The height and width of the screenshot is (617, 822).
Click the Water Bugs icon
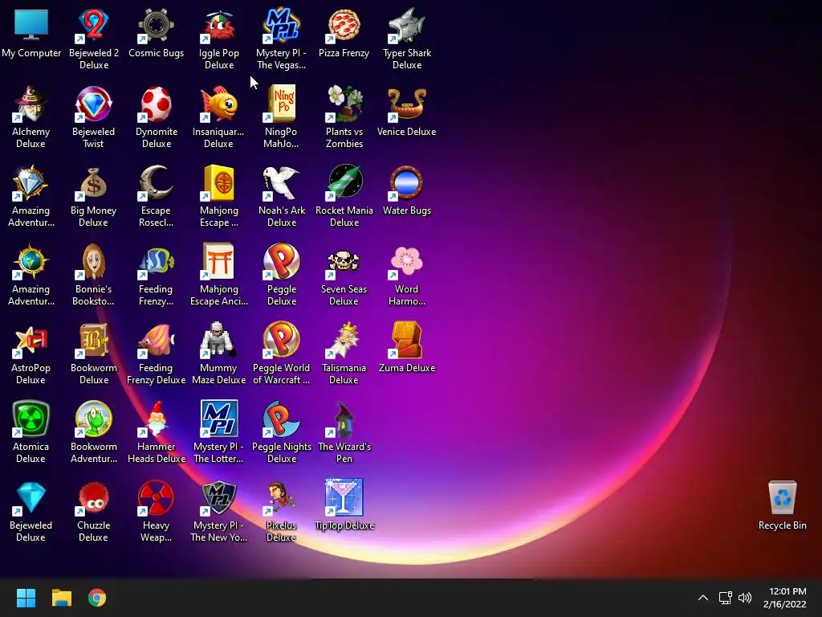click(407, 182)
